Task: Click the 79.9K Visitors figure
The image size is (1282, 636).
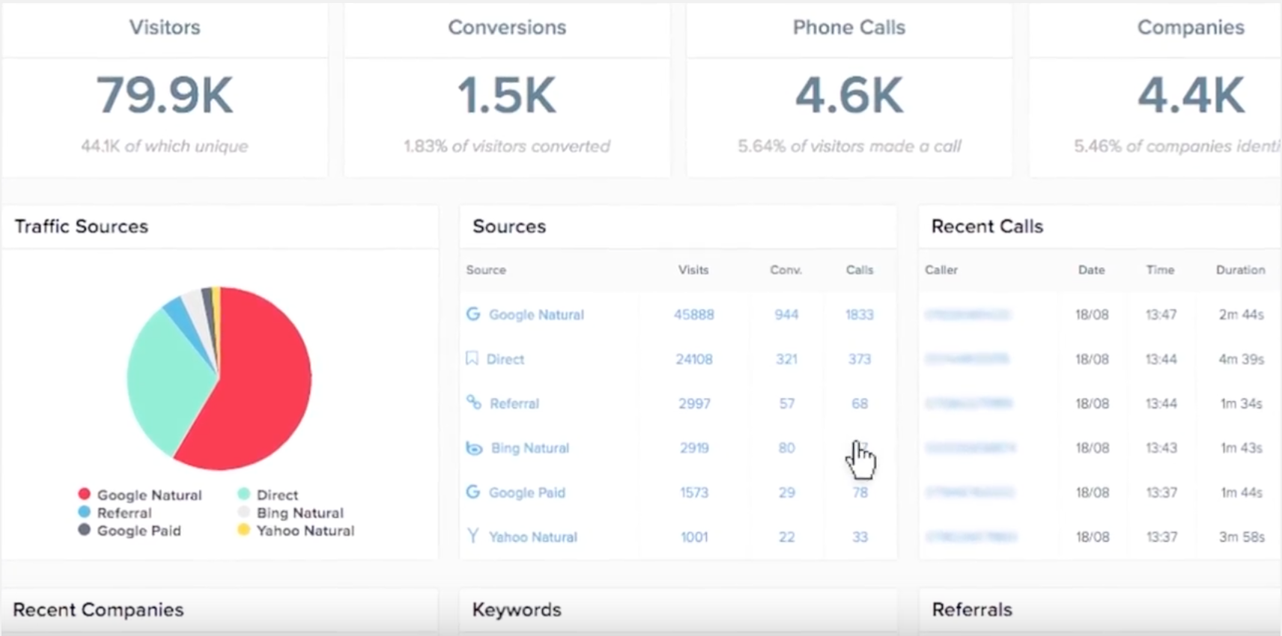Action: click(165, 96)
